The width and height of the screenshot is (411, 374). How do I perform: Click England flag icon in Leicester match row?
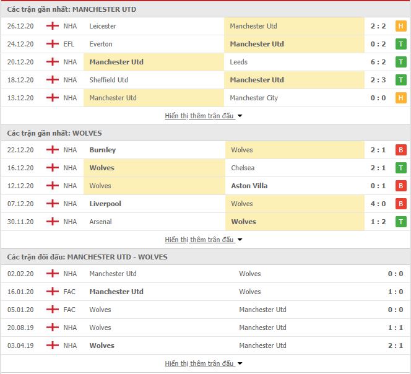[53, 27]
